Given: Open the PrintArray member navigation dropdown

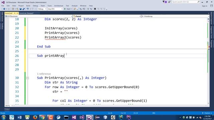Looking at the screenshot, I should coord(175,16).
